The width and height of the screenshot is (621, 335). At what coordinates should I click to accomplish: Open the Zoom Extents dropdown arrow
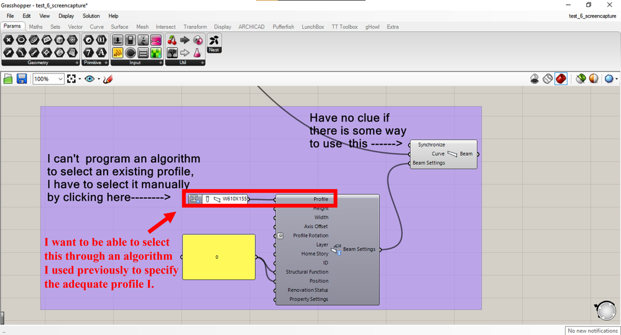(x=80, y=79)
